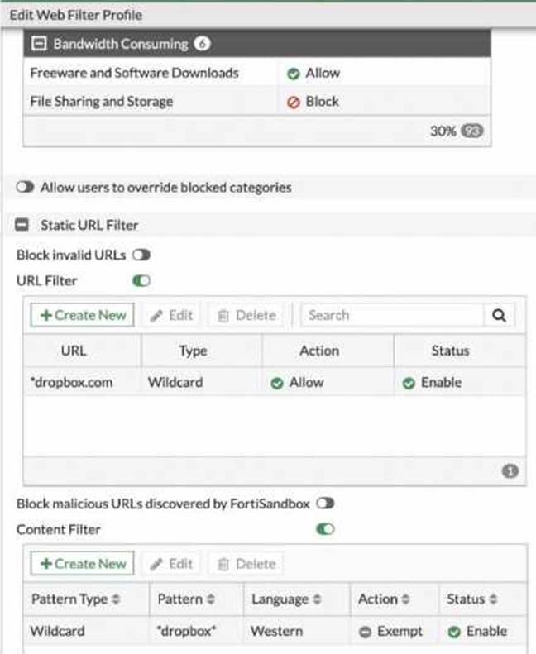This screenshot has height=654, width=536.
Task: Click Create New in the URL Filter table
Action: click(82, 315)
